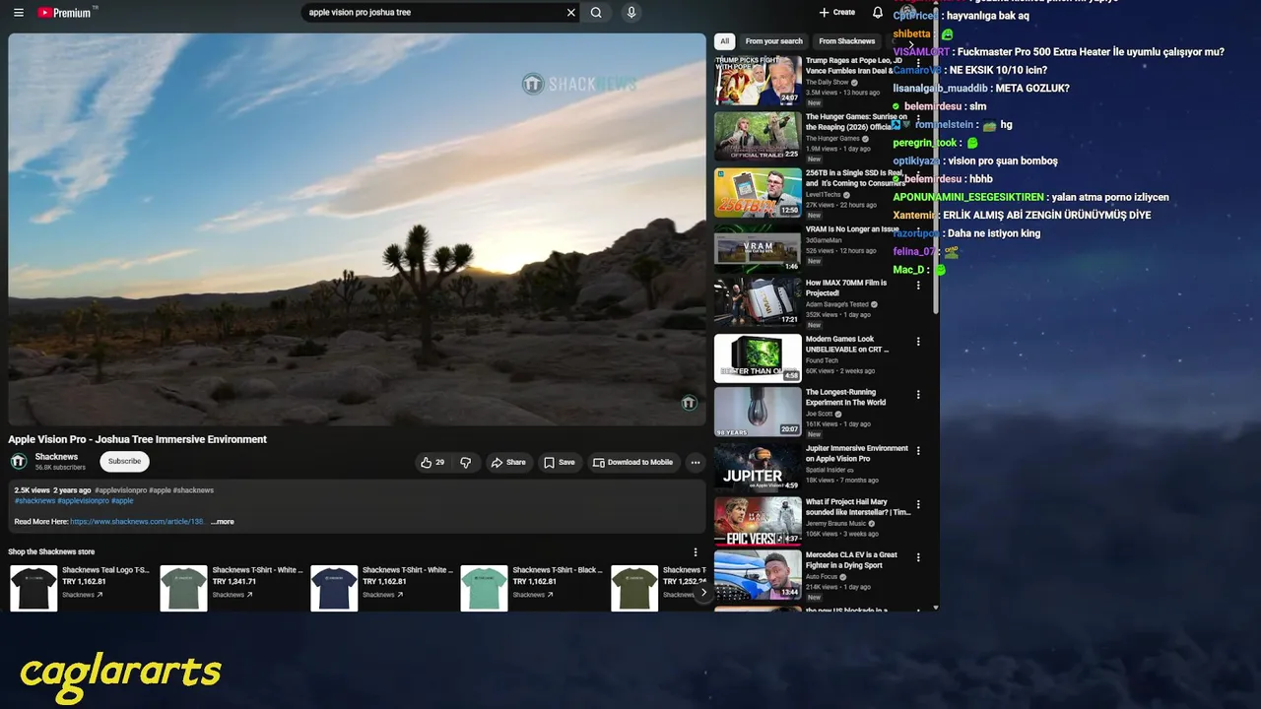Click the video title 'Apple Vision Pro - Joshua Tree Immersive Environment'
1261x709 pixels.
pyautogui.click(x=138, y=439)
